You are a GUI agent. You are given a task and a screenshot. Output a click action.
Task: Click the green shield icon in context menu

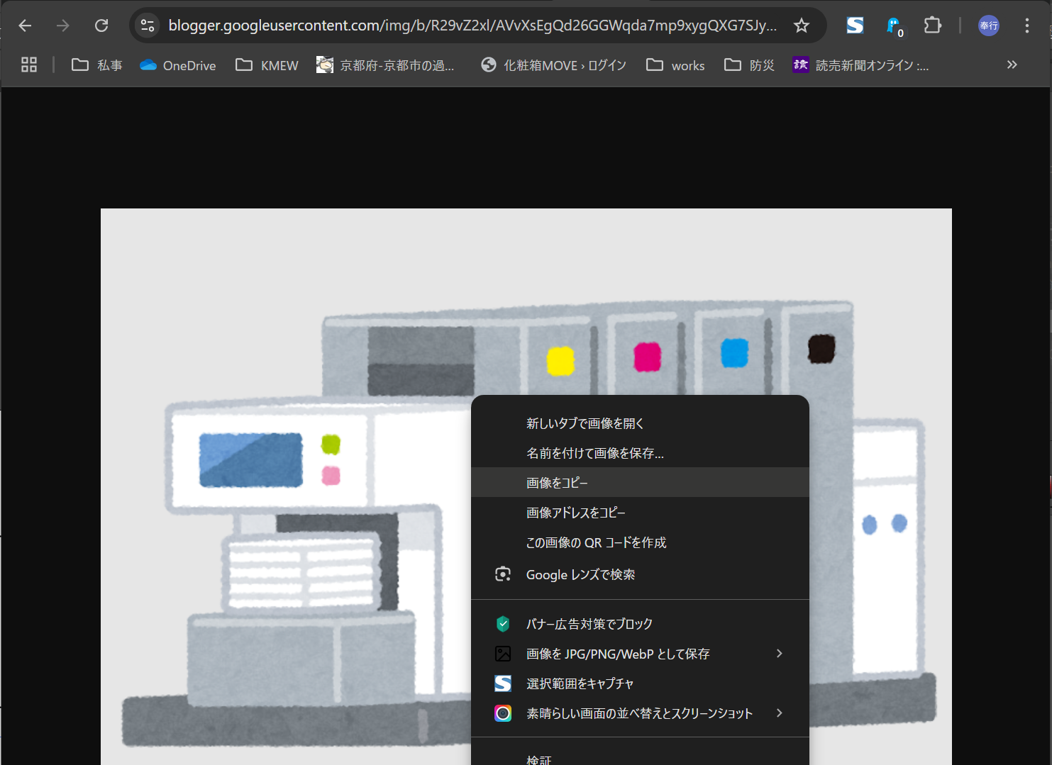503,624
